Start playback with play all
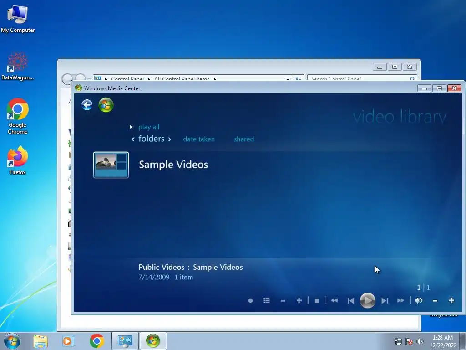 [149, 127]
